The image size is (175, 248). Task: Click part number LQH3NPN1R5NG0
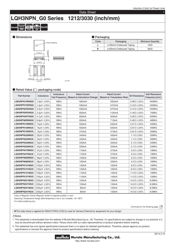24,105
